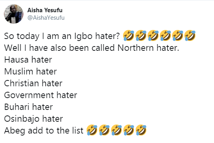
Task: Click the 'Muslim hater' line
Action: click(x=30, y=72)
